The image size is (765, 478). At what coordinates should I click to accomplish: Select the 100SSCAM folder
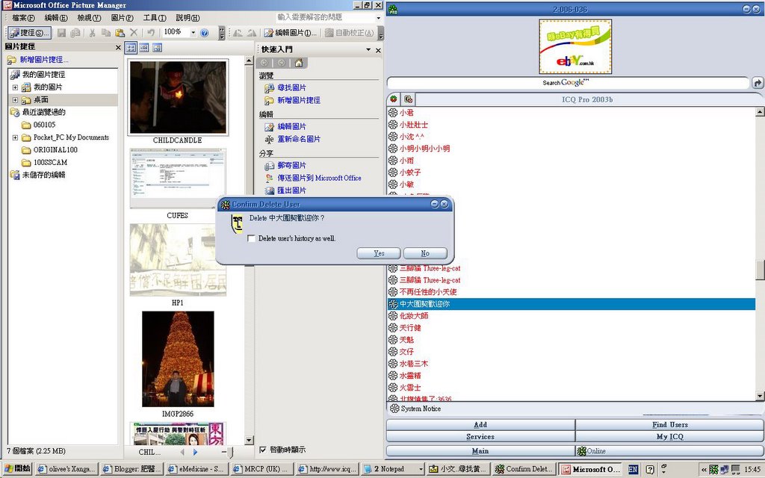50,162
